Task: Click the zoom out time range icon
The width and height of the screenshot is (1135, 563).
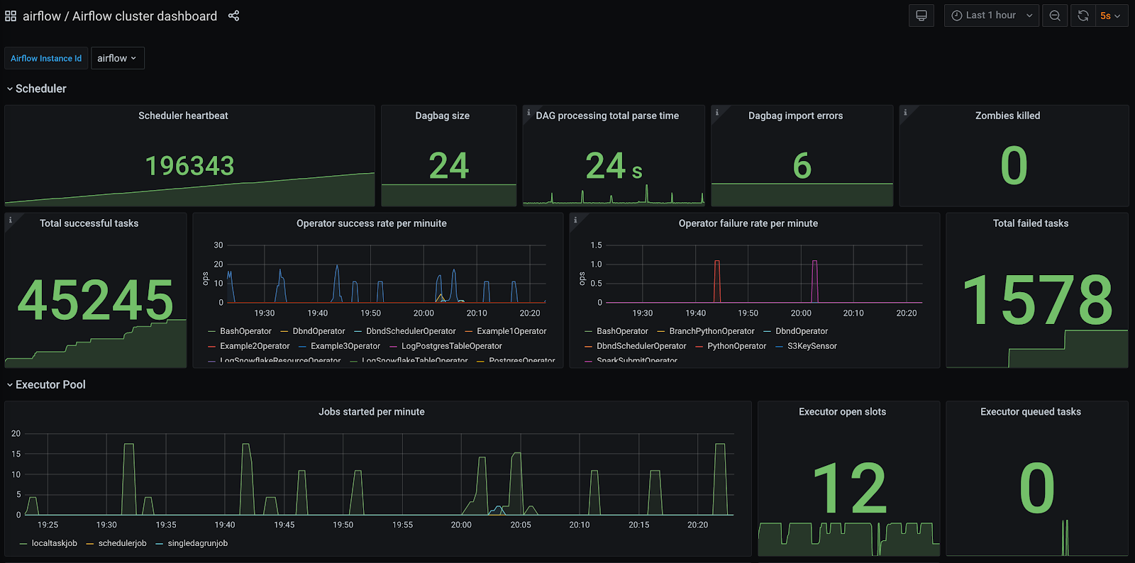Action: 1055,16
